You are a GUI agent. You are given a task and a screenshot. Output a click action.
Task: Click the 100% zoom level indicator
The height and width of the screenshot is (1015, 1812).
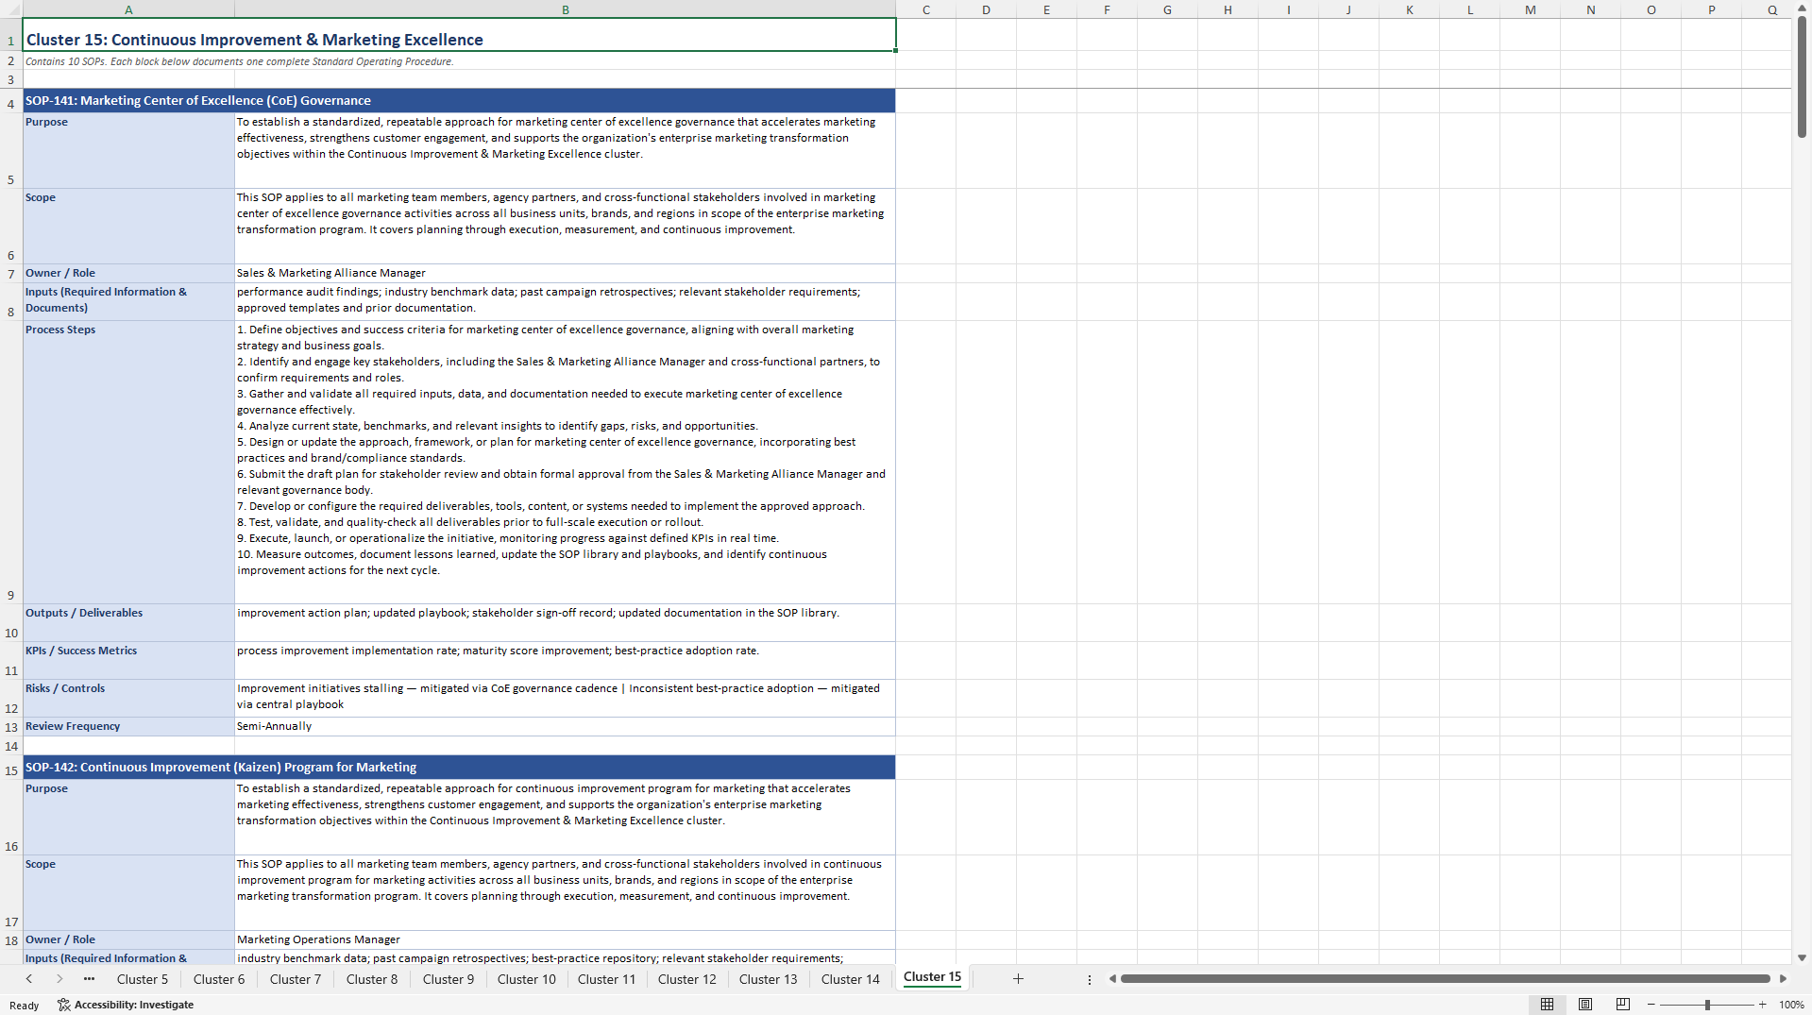1791,1005
